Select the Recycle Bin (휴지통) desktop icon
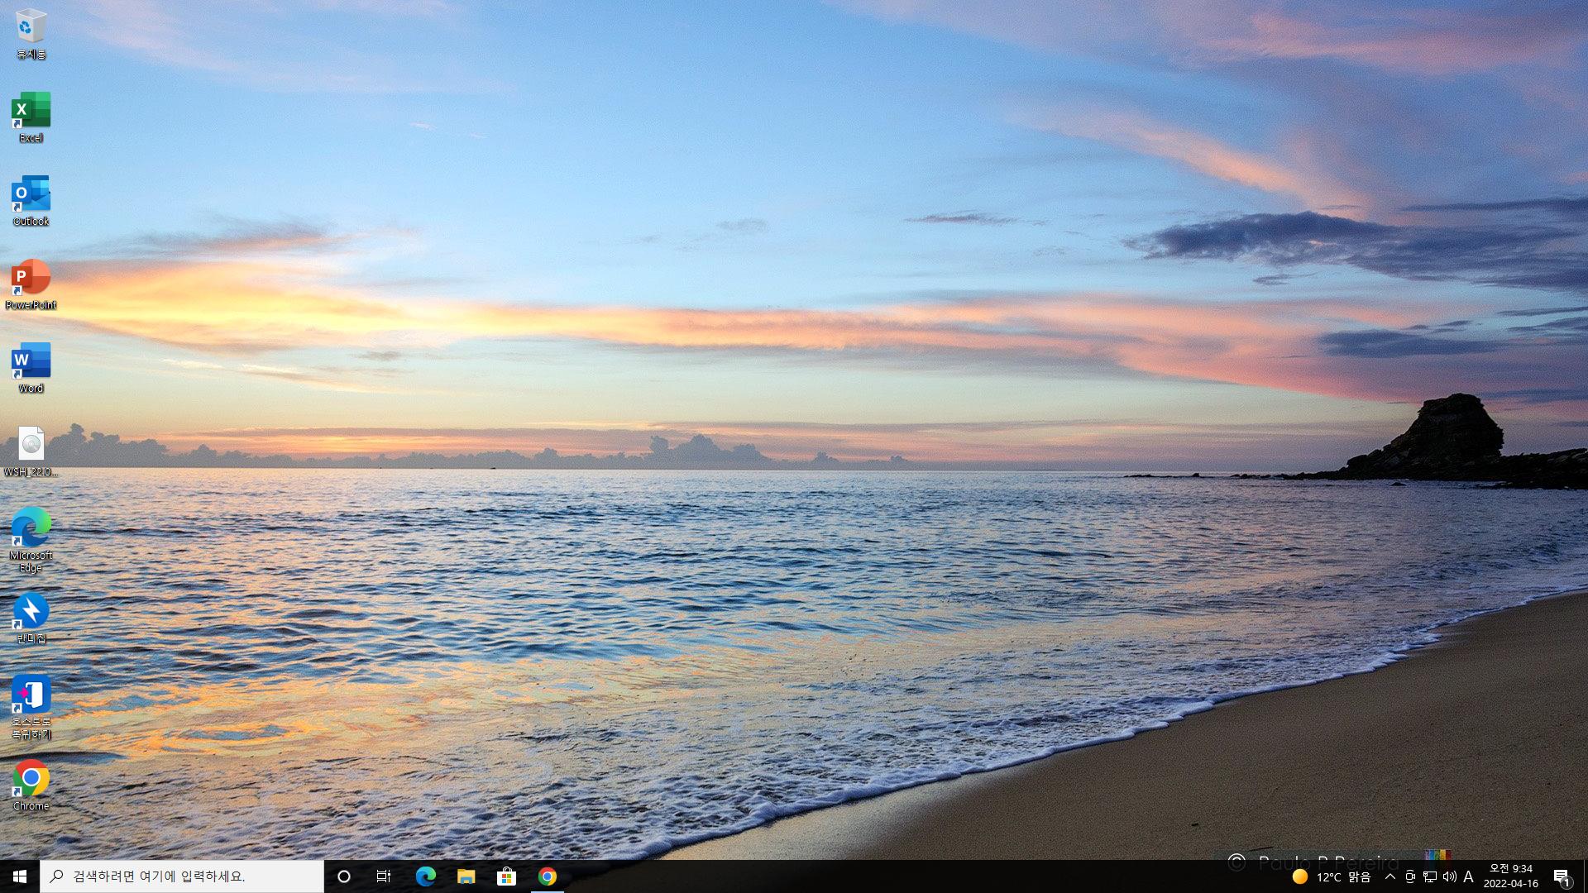The width and height of the screenshot is (1588, 893). coord(31,34)
